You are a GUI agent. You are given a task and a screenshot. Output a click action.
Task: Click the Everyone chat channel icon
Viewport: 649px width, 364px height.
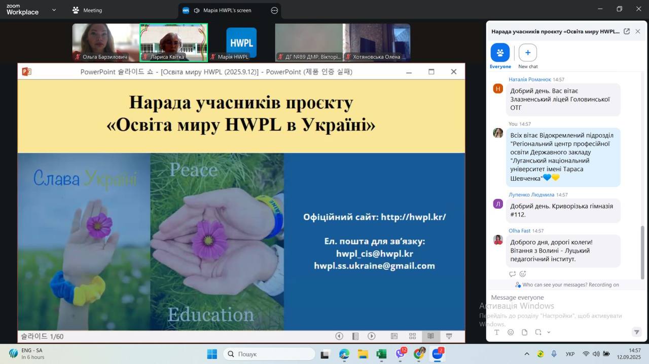[500, 53]
